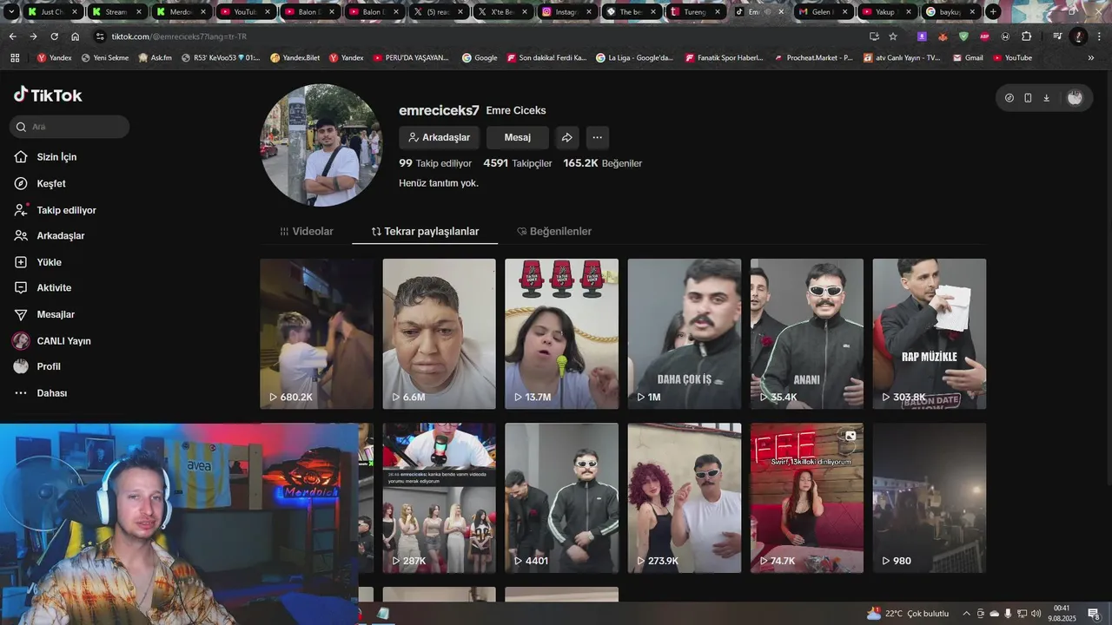1112x625 pixels.
Task: Open the DAHA ÇOK İŞ video
Action: (685, 333)
